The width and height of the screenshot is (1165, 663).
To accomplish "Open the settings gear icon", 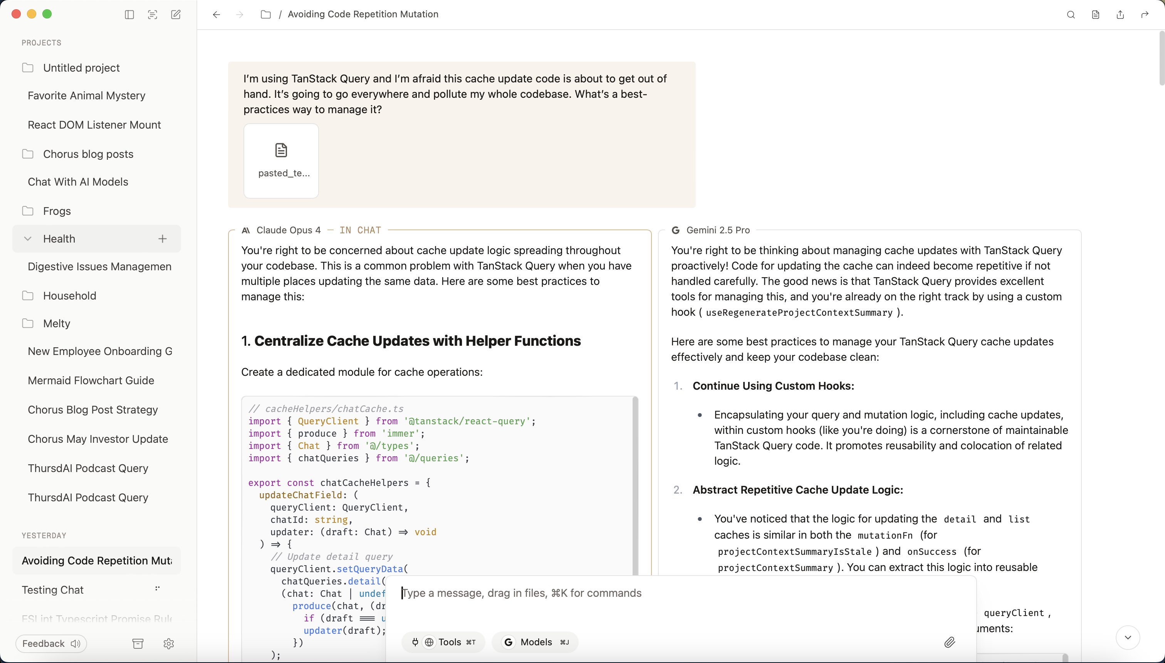I will pos(169,643).
